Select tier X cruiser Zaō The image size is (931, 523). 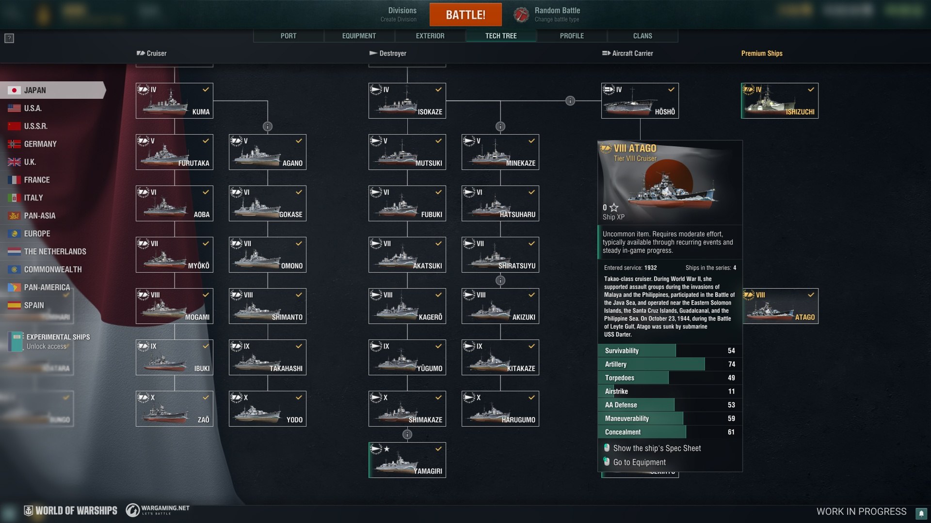click(175, 409)
